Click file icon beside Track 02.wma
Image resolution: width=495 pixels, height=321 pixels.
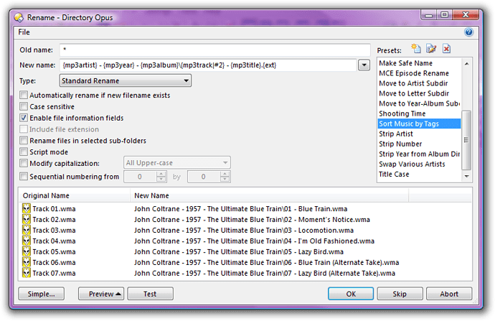click(27, 220)
